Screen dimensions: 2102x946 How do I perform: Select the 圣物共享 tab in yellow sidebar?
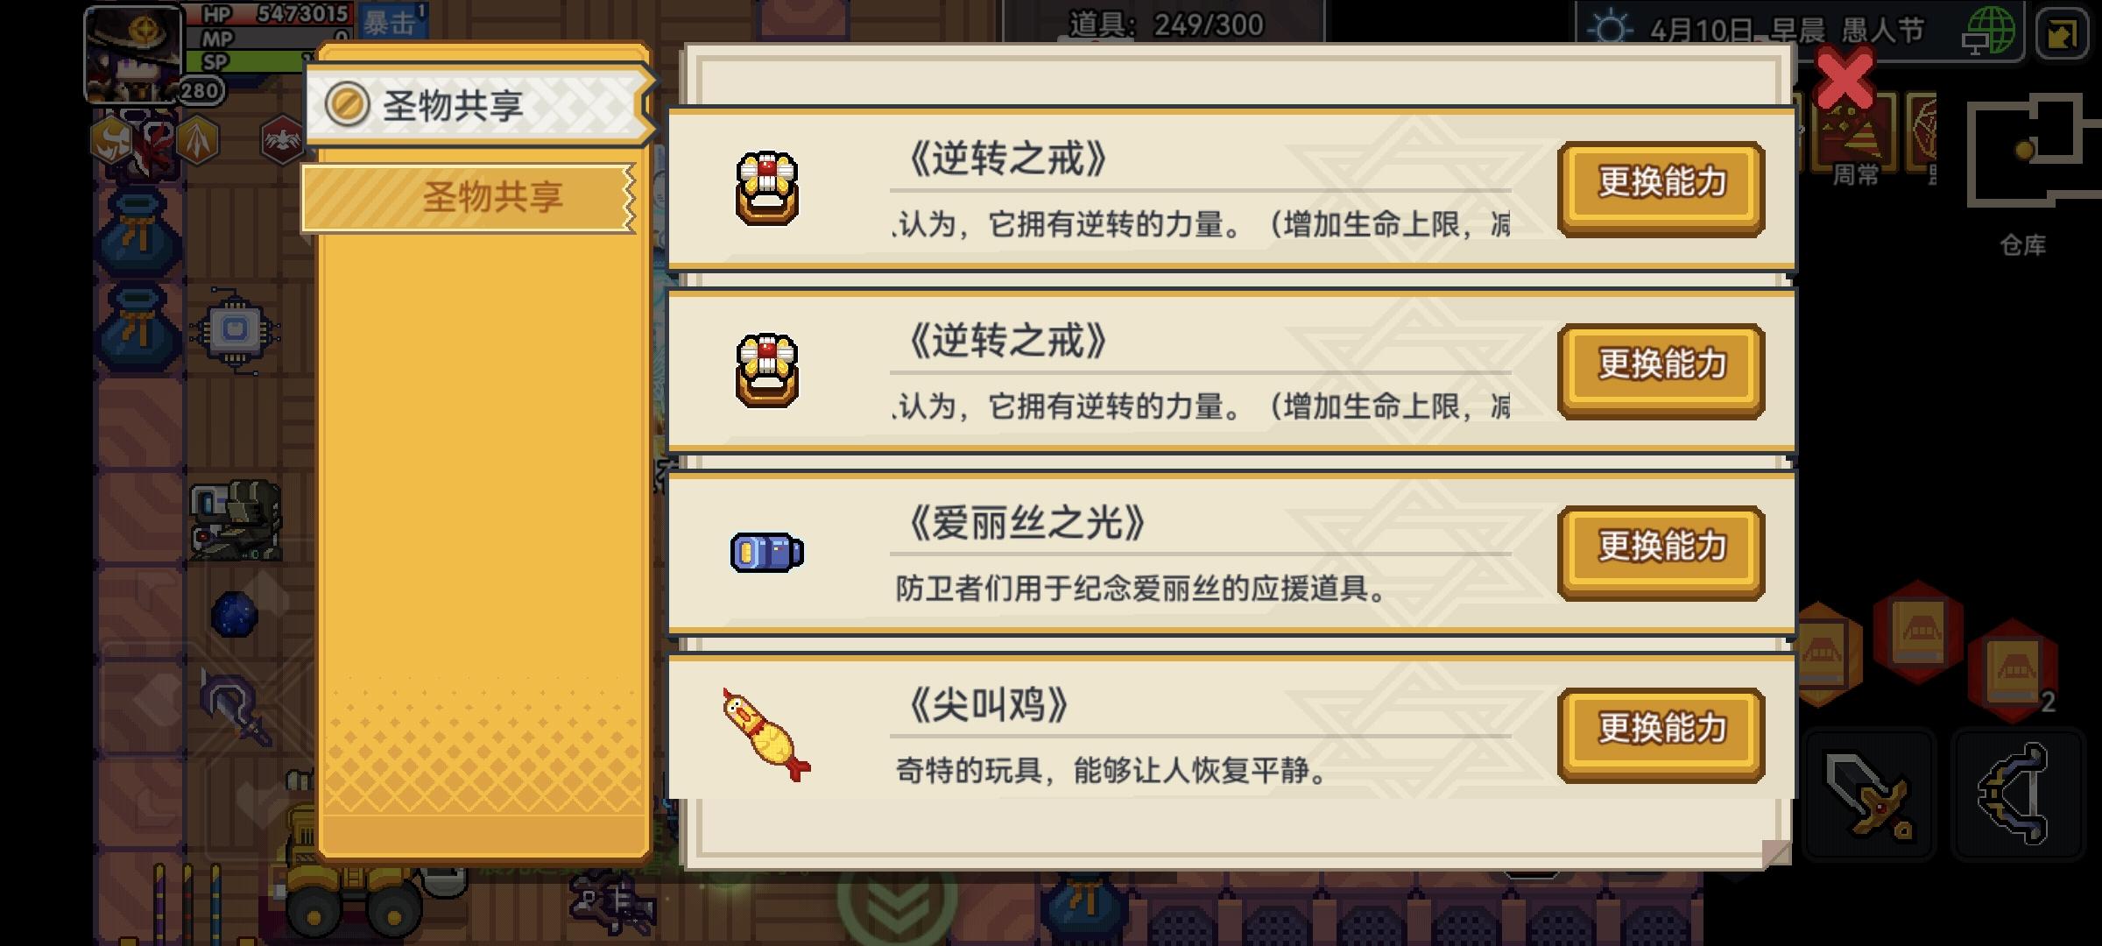point(469,198)
